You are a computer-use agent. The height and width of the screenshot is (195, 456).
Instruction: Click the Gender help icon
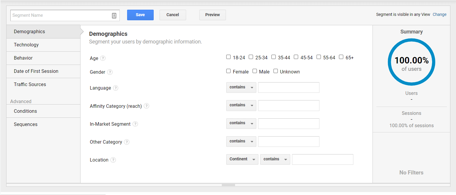pos(110,72)
